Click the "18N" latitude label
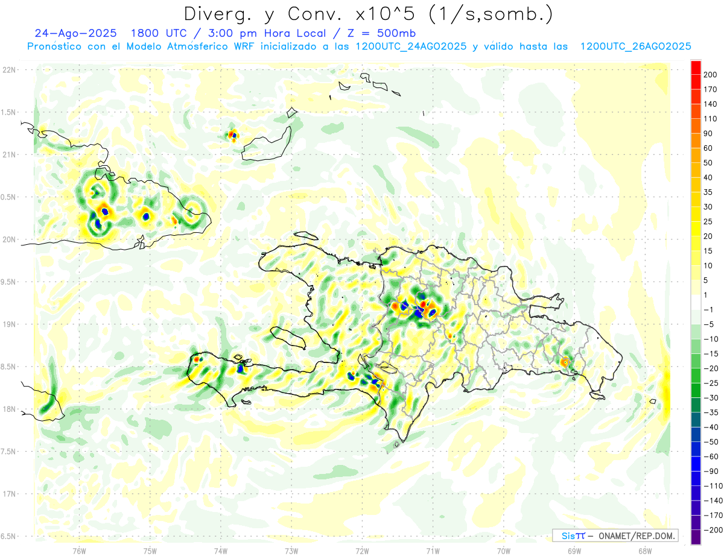Image resolution: width=724 pixels, height=559 pixels. [x=9, y=409]
